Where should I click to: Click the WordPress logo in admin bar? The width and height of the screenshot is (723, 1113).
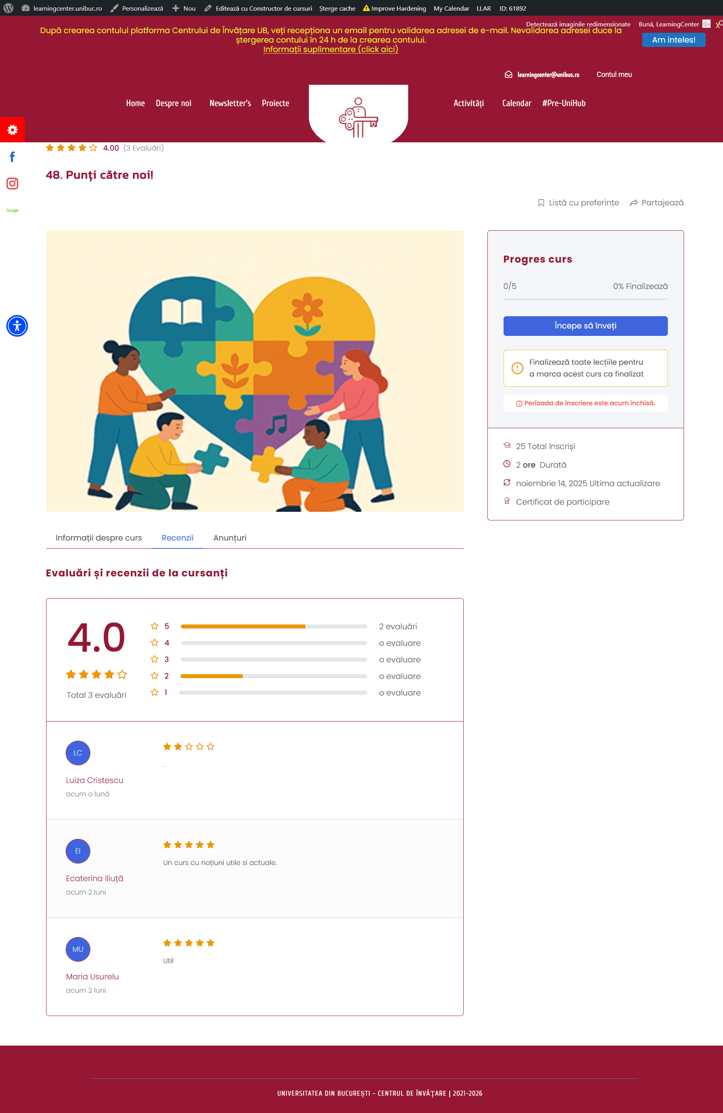8,8
